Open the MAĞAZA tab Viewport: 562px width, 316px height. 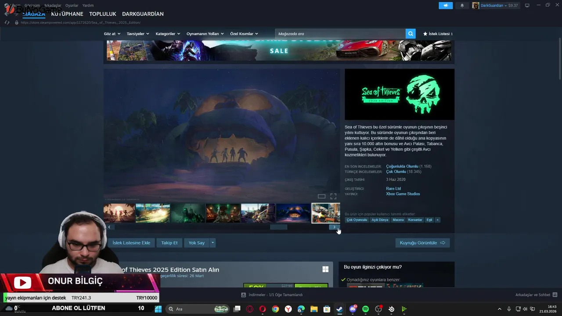[x=34, y=14]
